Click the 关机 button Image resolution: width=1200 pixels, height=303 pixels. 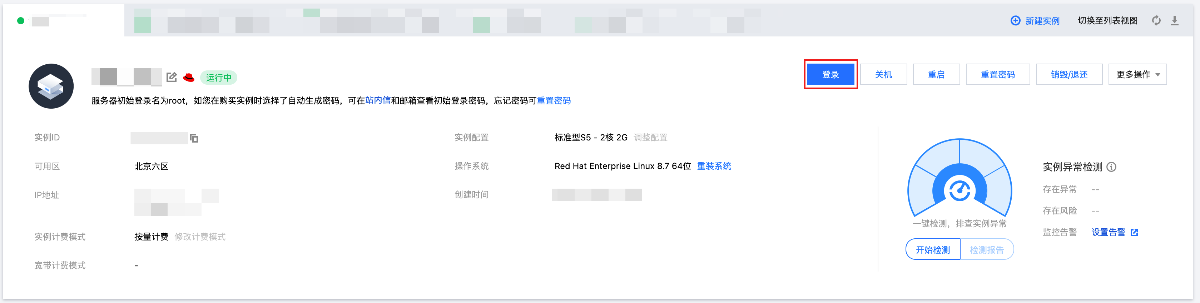point(883,74)
